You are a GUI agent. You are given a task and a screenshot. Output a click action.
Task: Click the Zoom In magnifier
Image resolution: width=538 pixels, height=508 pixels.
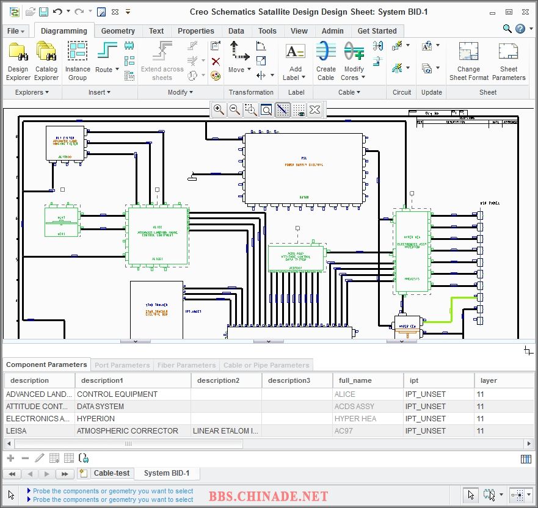219,110
